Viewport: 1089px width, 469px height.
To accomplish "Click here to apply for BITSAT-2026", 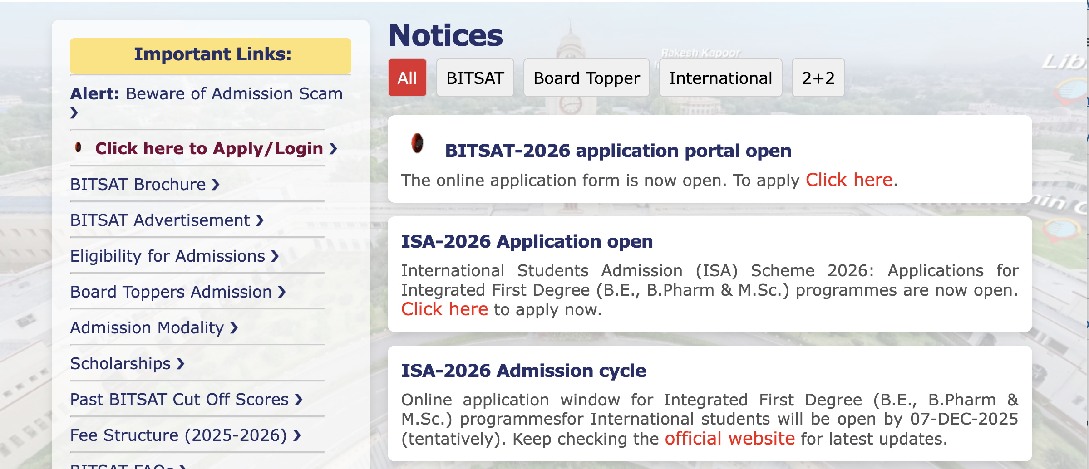I will [848, 180].
